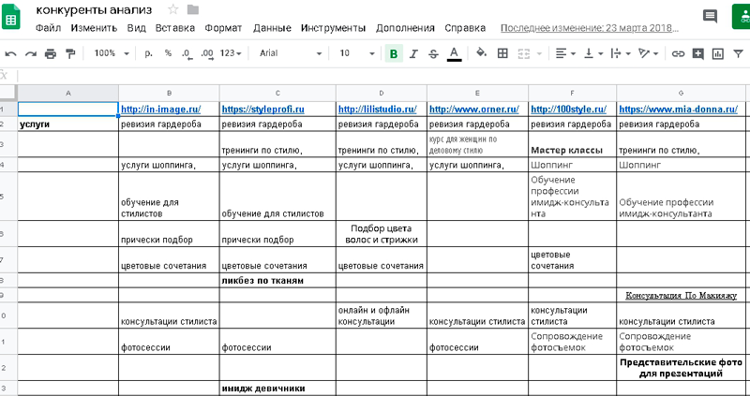Open the Google Sheets home icon
Image resolution: width=750 pixels, height=396 pixels.
(10, 17)
